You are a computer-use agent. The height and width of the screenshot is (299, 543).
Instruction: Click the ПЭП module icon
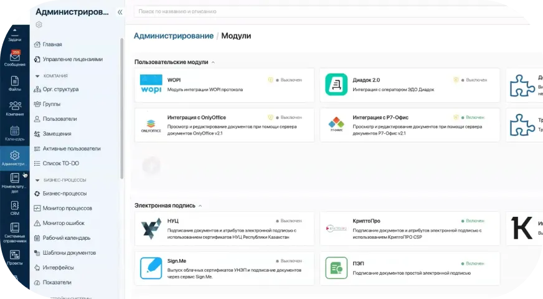336,268
